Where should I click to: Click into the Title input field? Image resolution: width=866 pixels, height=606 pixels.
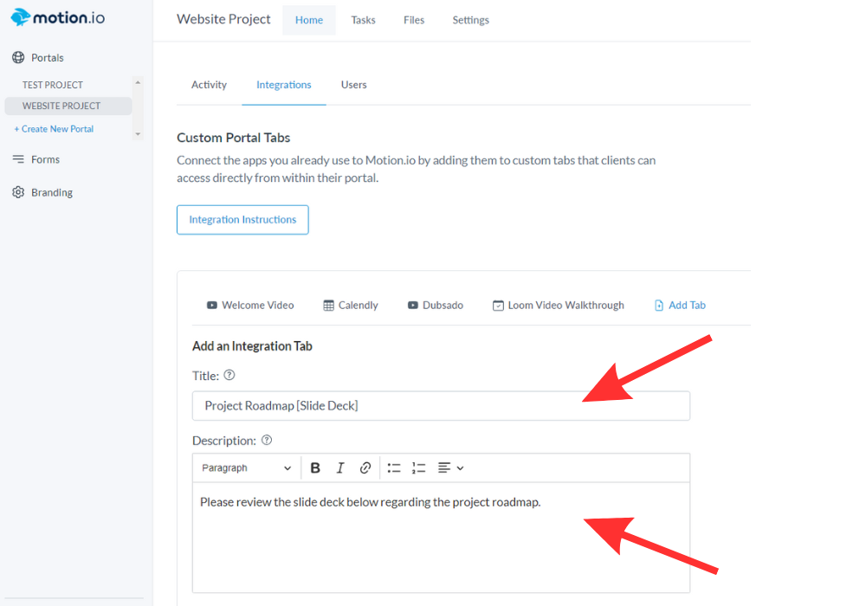coord(441,406)
